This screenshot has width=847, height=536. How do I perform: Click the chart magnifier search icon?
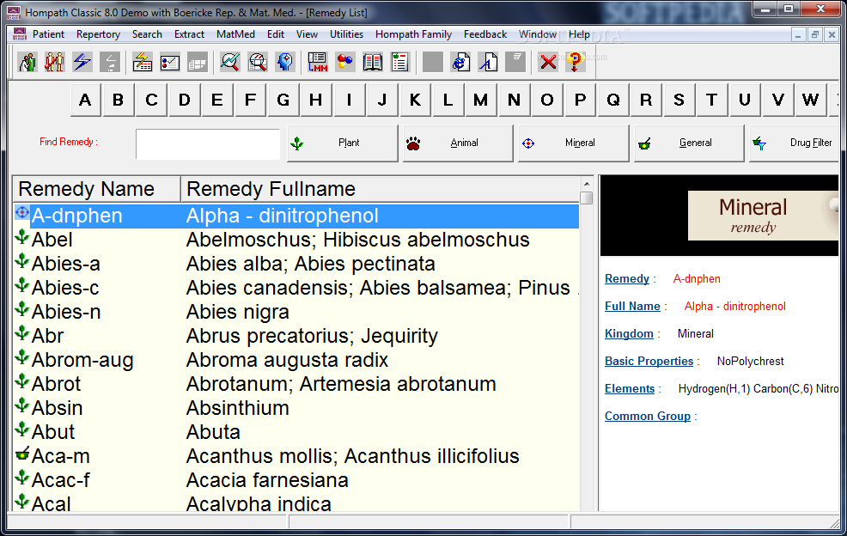(230, 62)
